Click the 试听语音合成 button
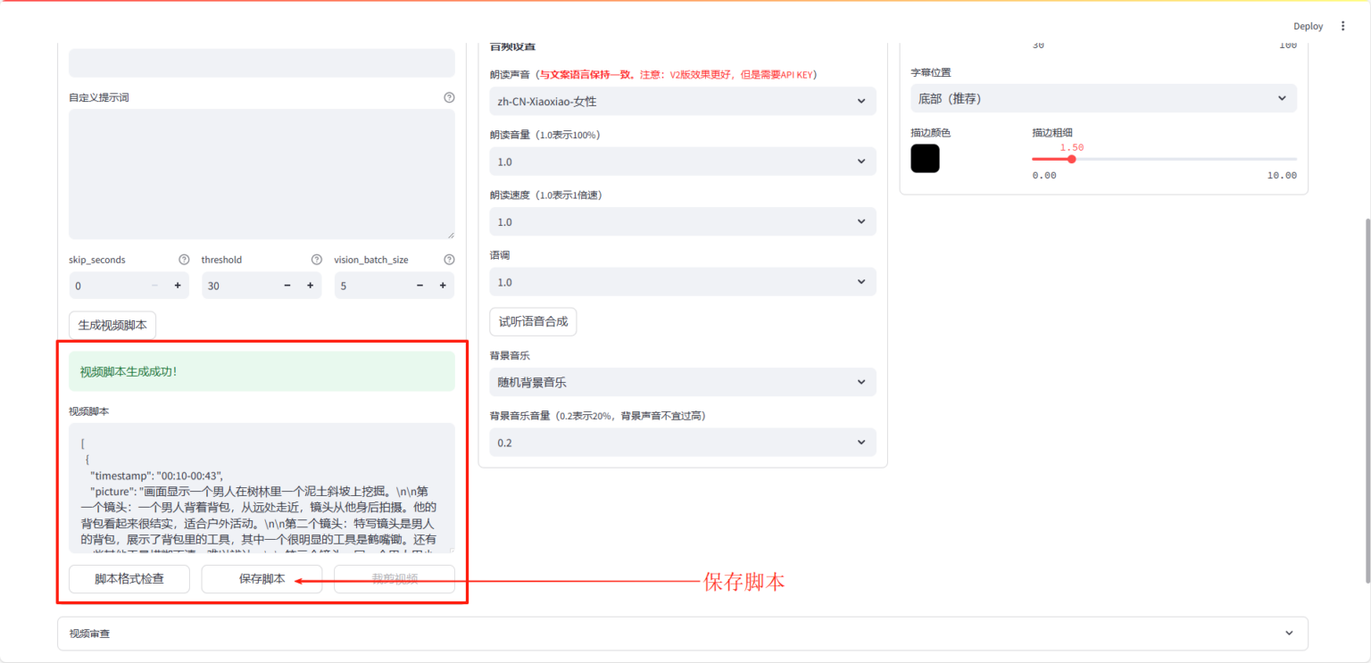The height and width of the screenshot is (663, 1371). tap(533, 321)
